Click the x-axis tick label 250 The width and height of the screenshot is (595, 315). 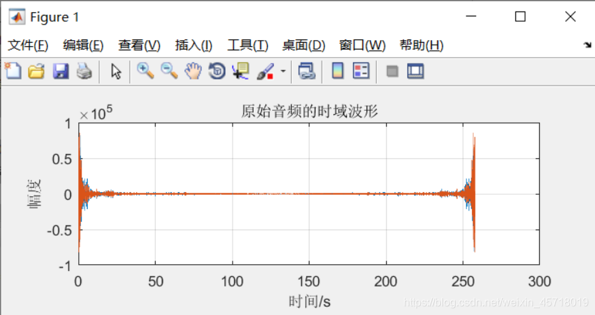463,282
